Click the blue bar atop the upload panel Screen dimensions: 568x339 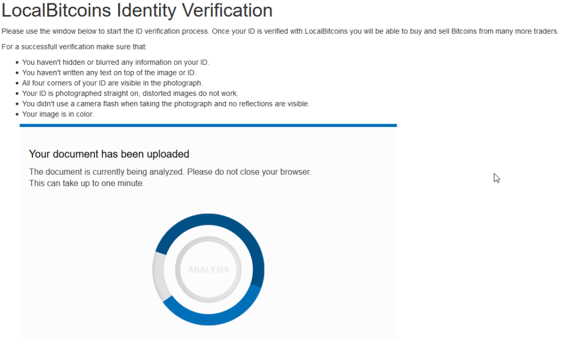[x=208, y=125]
